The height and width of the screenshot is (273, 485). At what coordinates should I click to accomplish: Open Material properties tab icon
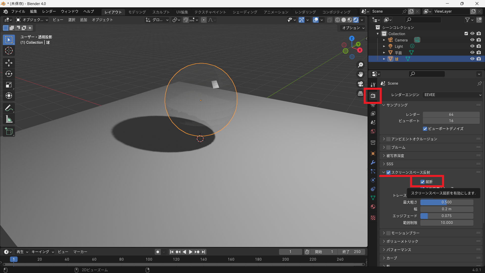(x=373, y=207)
